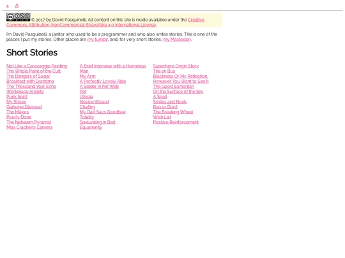Click the 'My Arm' story link
This screenshot has width=345, height=258.
[x=88, y=76]
